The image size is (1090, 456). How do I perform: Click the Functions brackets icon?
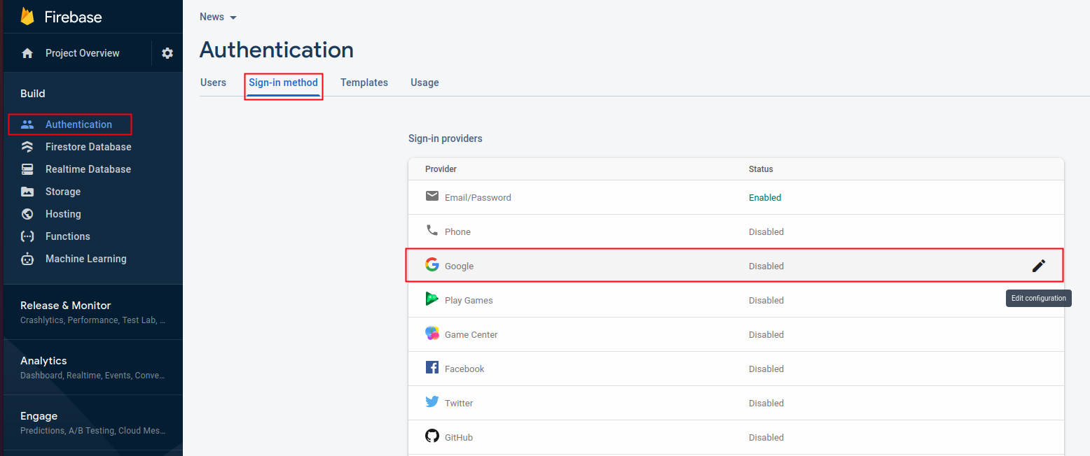27,236
